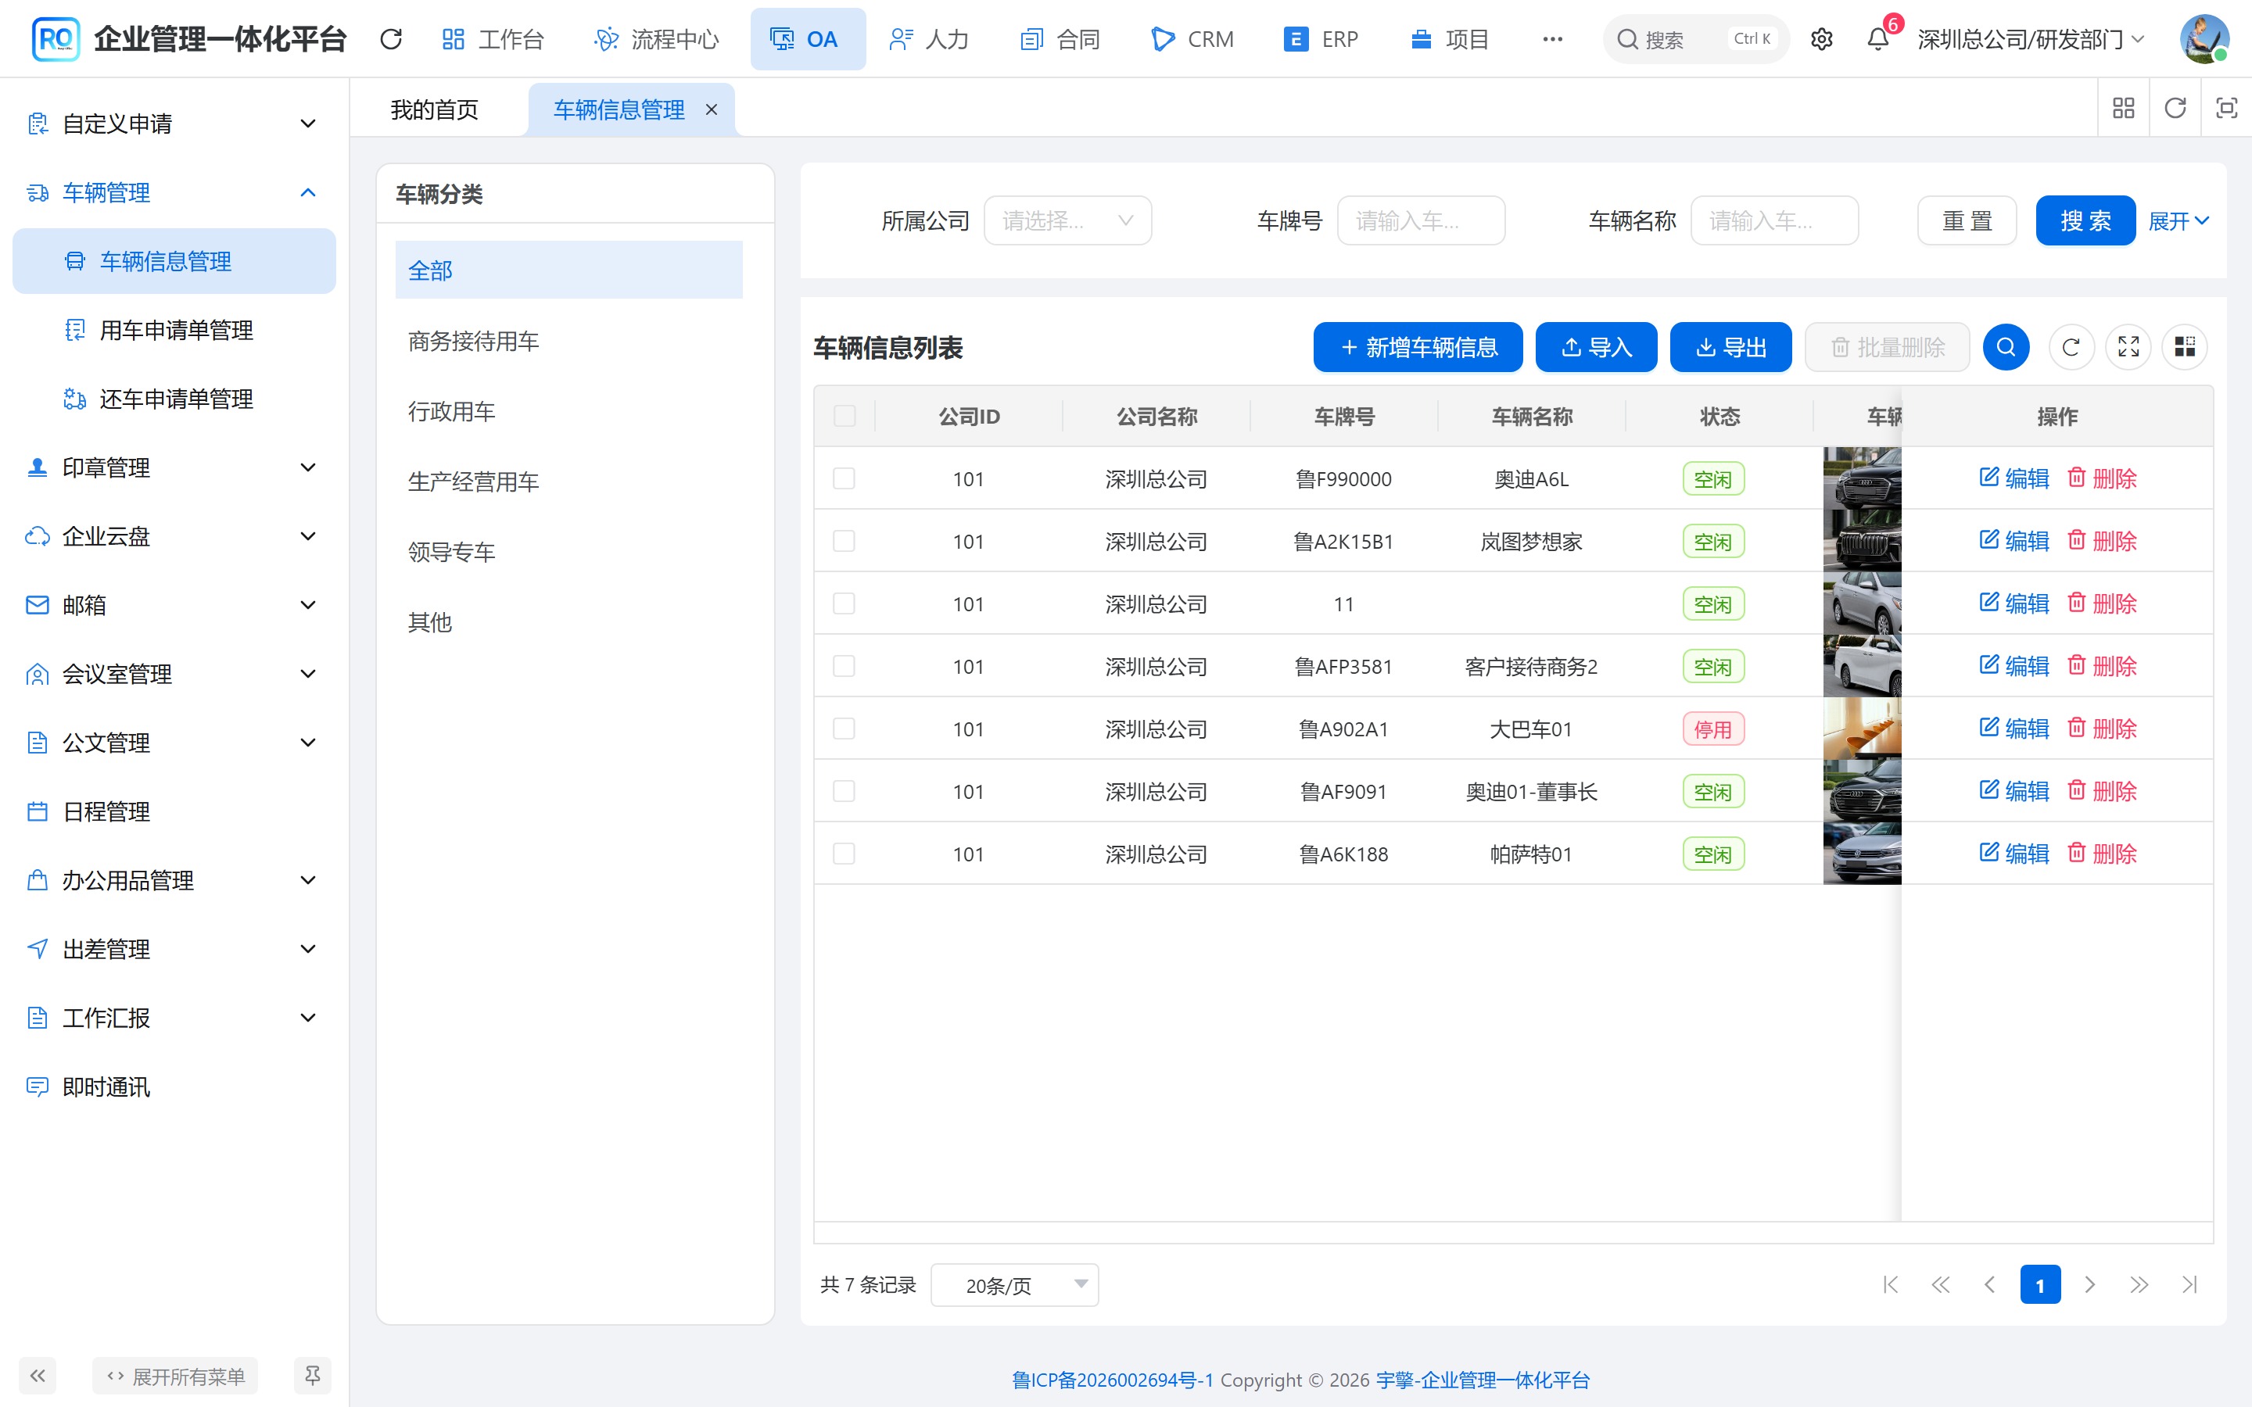
Task: Check the row for 鲁F990000
Action: tap(844, 478)
